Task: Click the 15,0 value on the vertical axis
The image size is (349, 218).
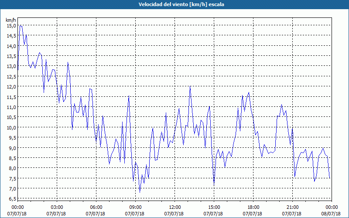Action: tap(11, 26)
